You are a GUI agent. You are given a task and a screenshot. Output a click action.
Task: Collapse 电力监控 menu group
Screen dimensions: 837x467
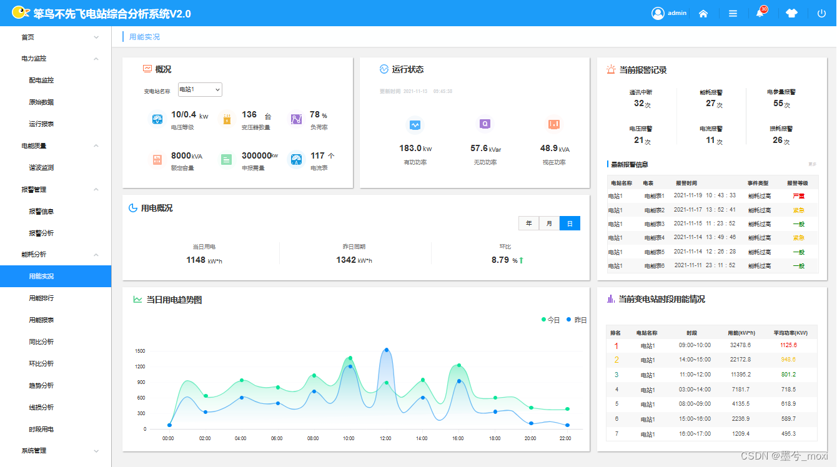(96, 59)
